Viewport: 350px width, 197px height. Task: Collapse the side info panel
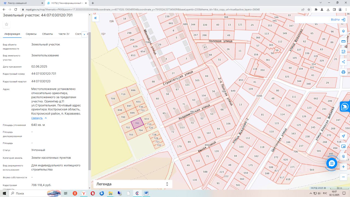[95, 18]
